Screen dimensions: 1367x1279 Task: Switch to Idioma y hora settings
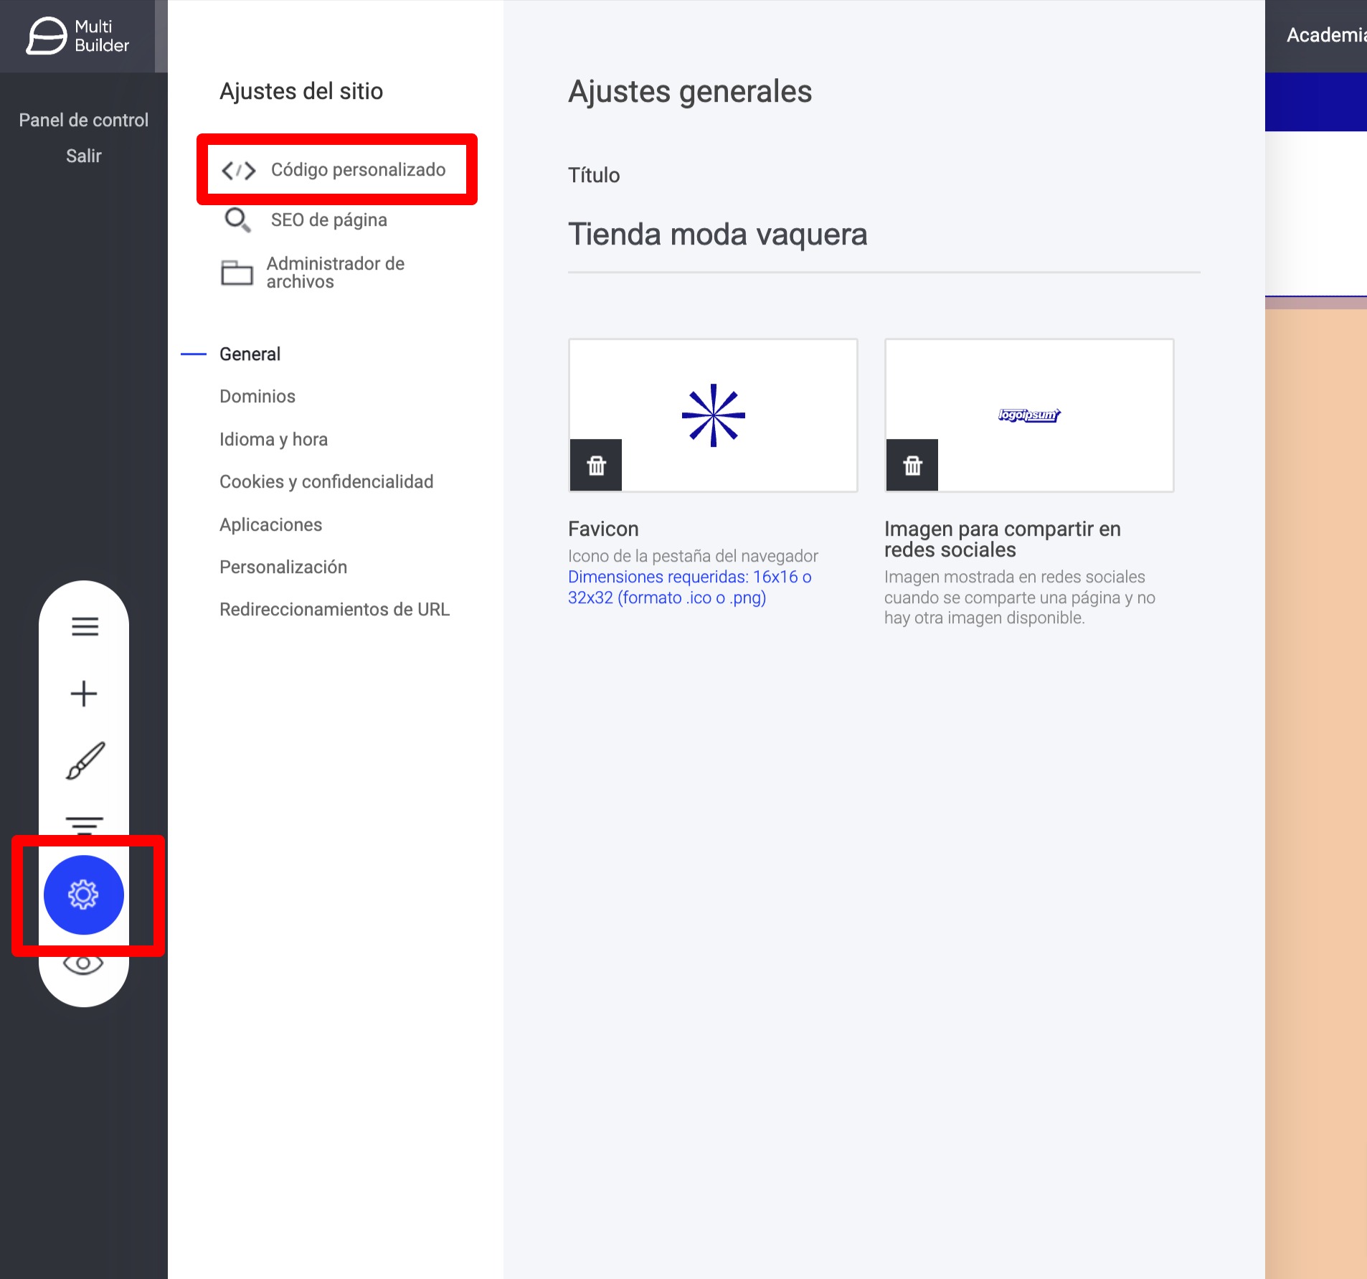[x=273, y=440]
